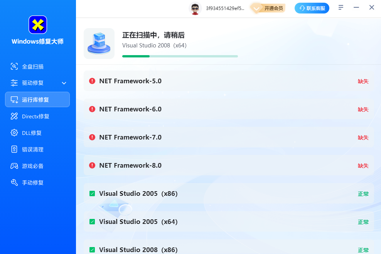
Task: Contact support via 联系客服 button
Action: pos(312,8)
